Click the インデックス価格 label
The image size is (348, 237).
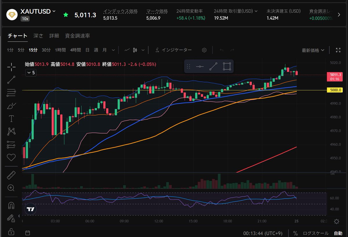pos(120,11)
